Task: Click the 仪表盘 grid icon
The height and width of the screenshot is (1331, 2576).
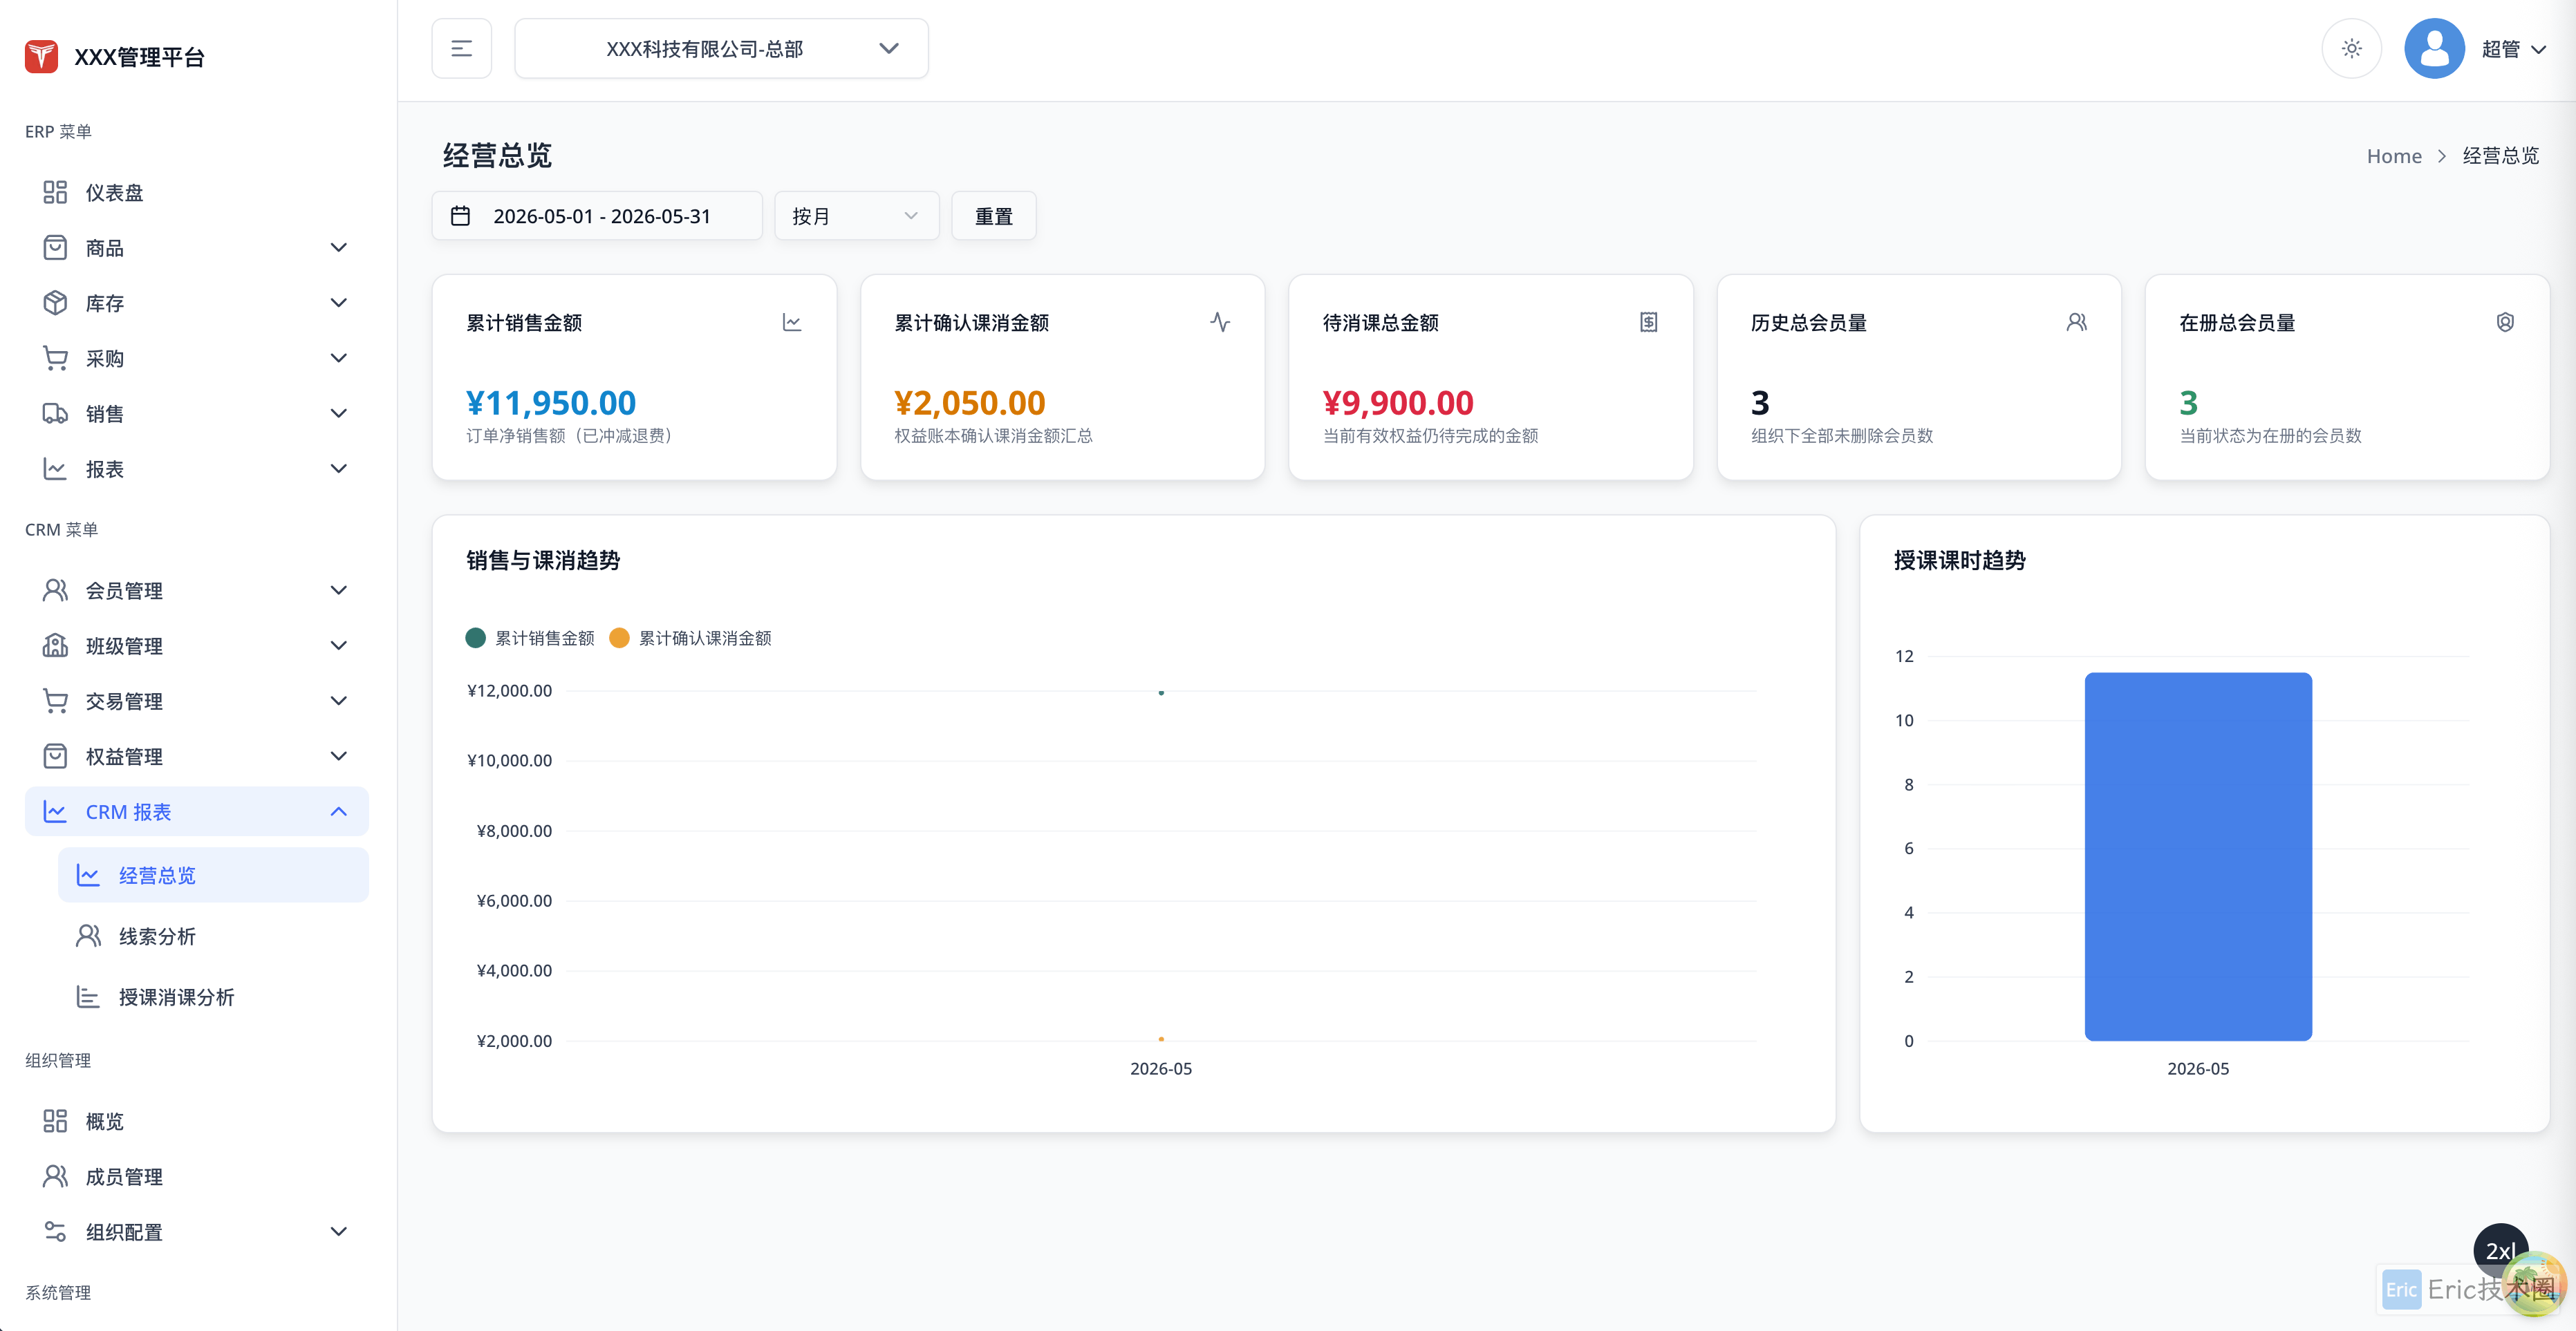Action: point(55,192)
